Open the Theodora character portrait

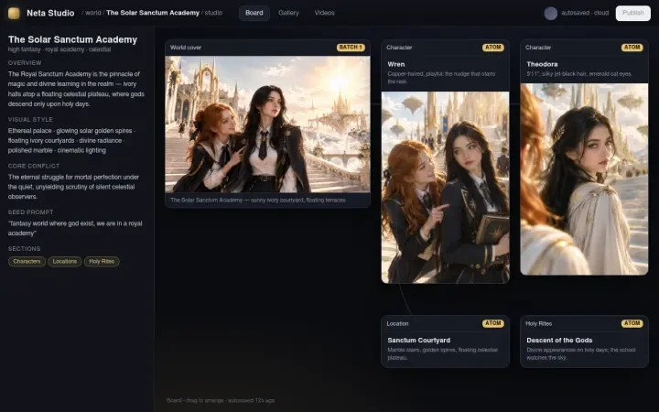tap(584, 179)
